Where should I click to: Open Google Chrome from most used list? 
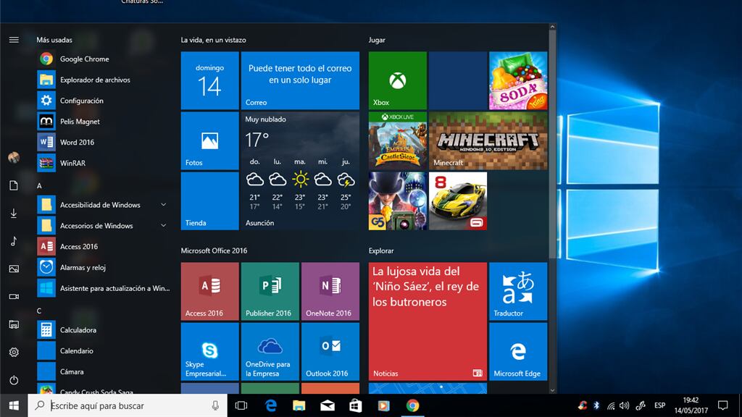point(83,59)
